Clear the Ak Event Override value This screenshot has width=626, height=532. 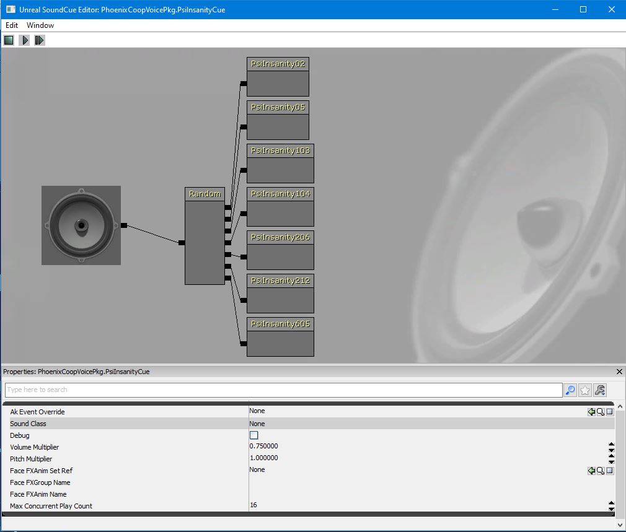pyautogui.click(x=610, y=412)
